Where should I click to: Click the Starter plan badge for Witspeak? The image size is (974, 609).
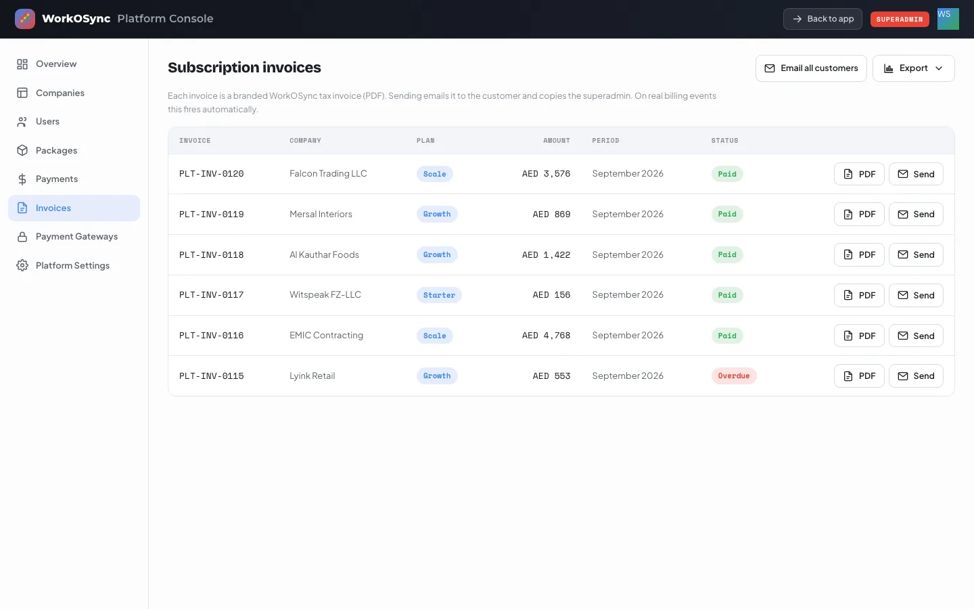pos(439,295)
